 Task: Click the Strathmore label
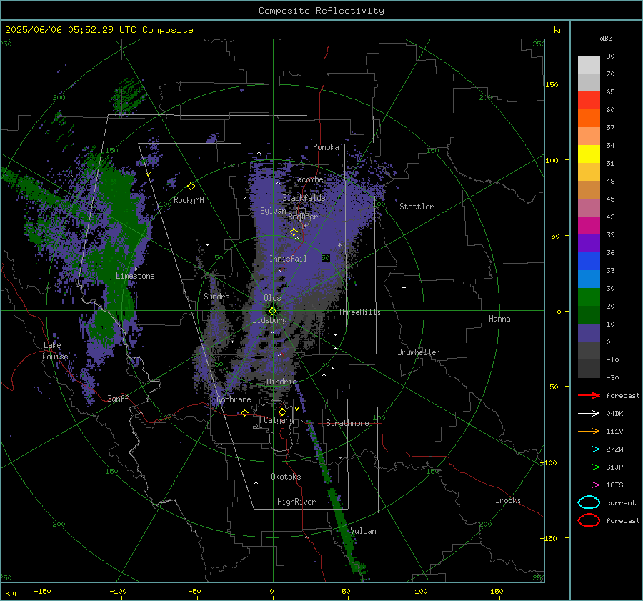click(347, 423)
